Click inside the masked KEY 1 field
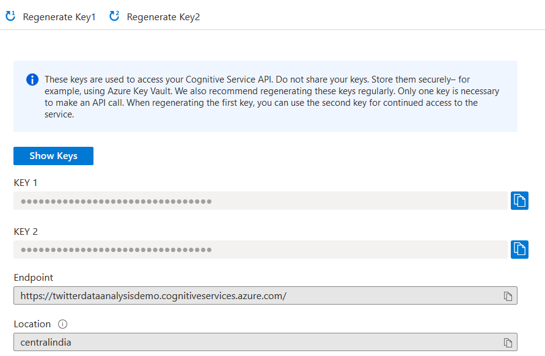545x356 pixels. coord(260,201)
